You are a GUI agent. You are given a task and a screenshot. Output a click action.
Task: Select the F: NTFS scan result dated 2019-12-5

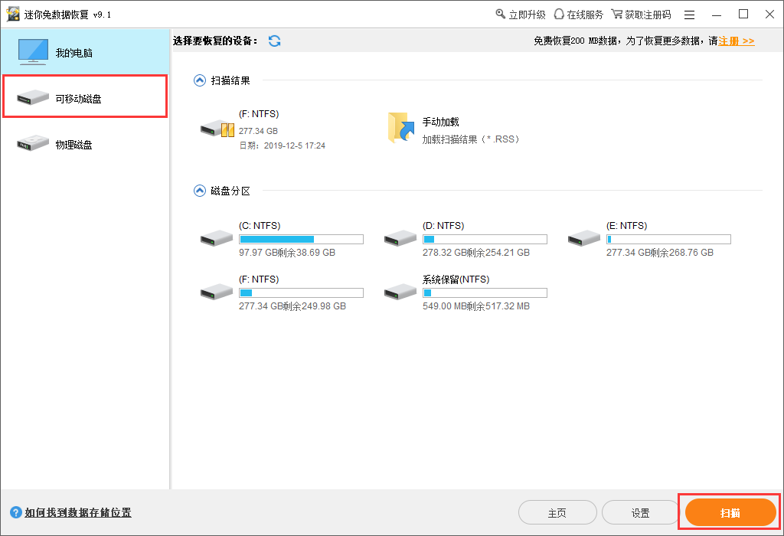(263, 129)
